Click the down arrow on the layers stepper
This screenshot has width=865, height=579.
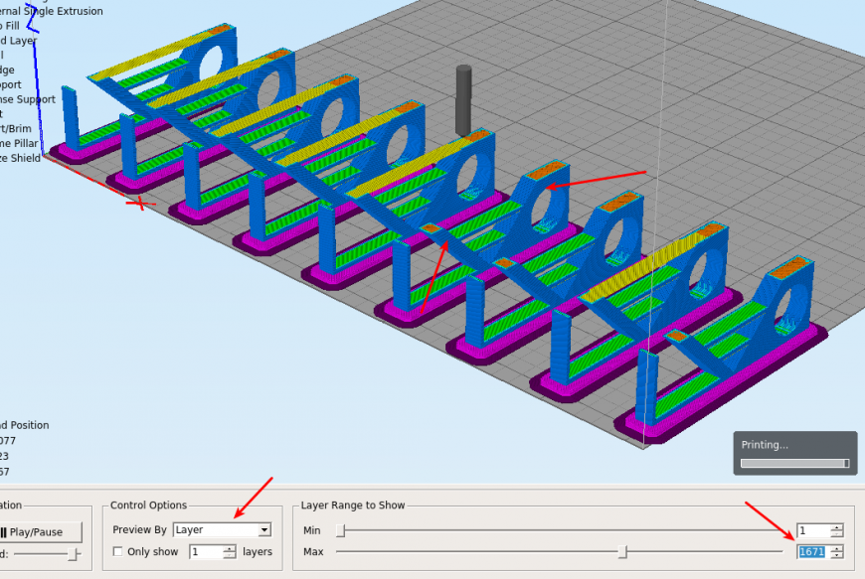229,555
